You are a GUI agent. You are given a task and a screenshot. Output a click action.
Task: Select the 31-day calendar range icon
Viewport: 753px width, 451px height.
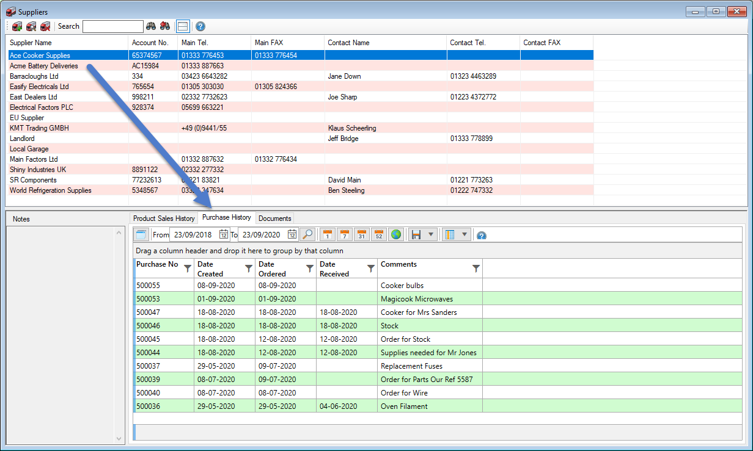(361, 234)
